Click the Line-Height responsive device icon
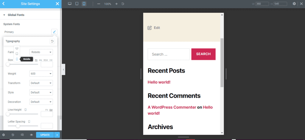The height and width of the screenshot is (140, 305). coord(26,110)
